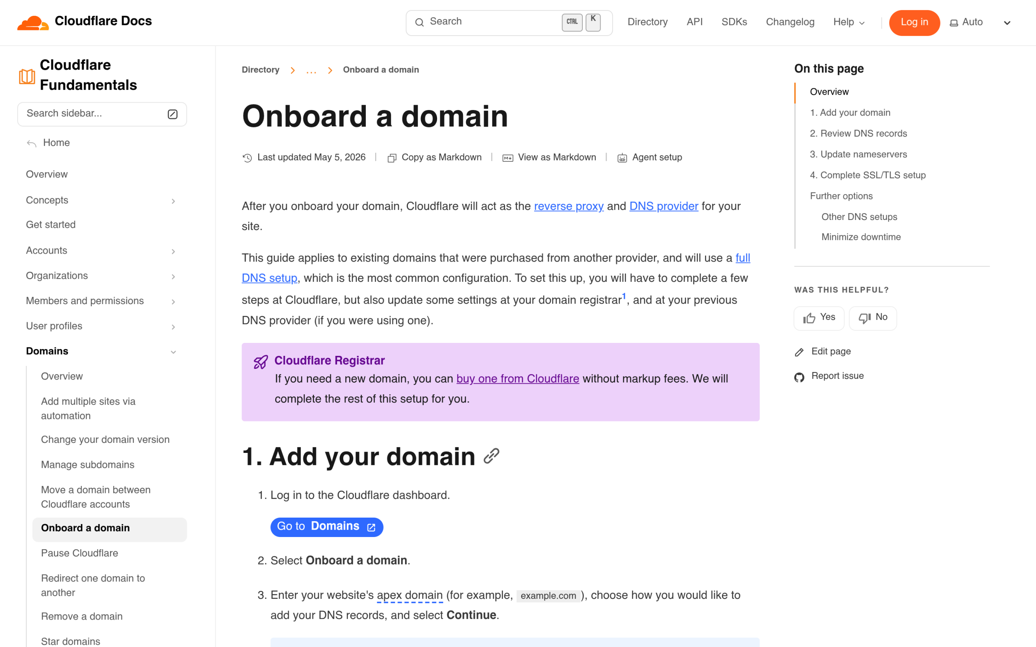Screen dimensions: 1036x647
Task: Click the search magnifier icon in header
Action: (x=420, y=22)
